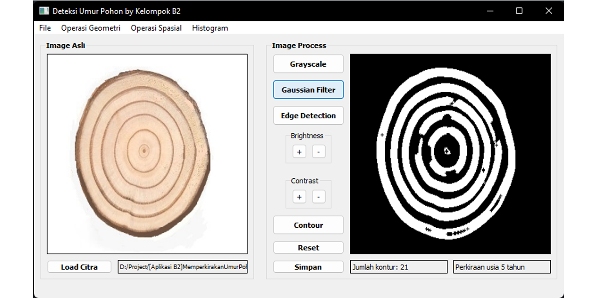Detect contours with the Contour button
The width and height of the screenshot is (597, 298).
[308, 225]
